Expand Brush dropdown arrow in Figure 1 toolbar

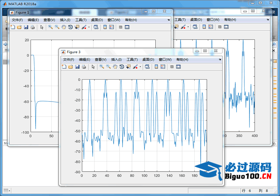89,27
